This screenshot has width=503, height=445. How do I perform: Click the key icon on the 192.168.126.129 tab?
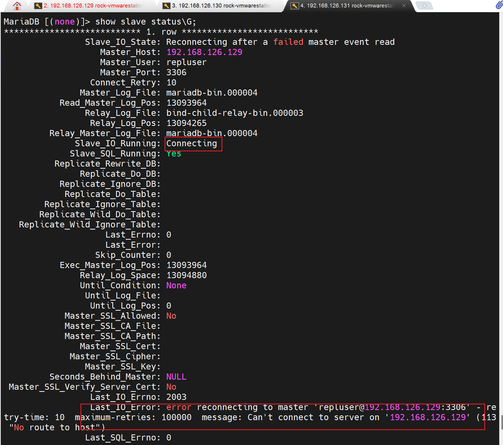(38, 6)
